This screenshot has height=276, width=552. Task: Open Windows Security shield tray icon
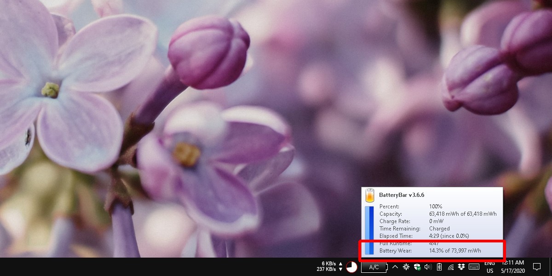417,267
